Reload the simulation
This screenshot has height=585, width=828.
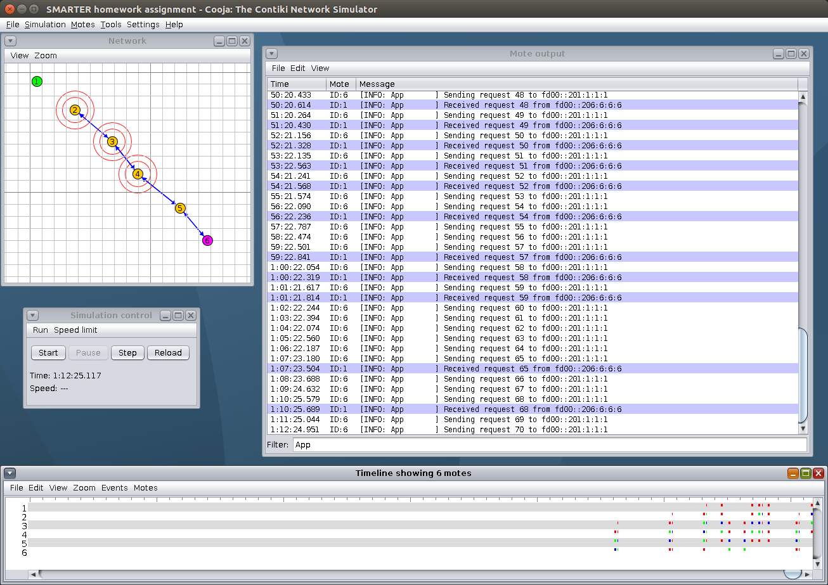168,353
